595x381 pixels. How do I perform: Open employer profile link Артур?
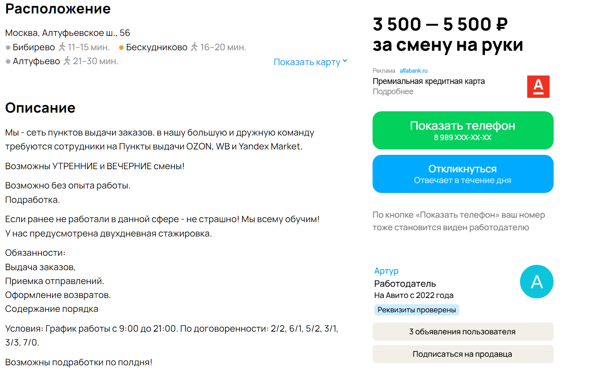tap(386, 271)
